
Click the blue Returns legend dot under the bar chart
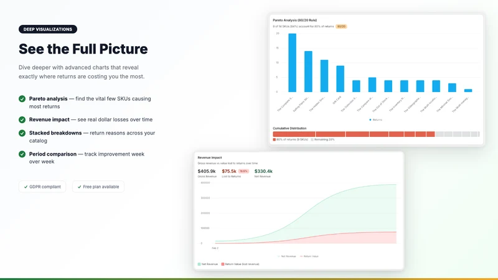pyautogui.click(x=370, y=119)
